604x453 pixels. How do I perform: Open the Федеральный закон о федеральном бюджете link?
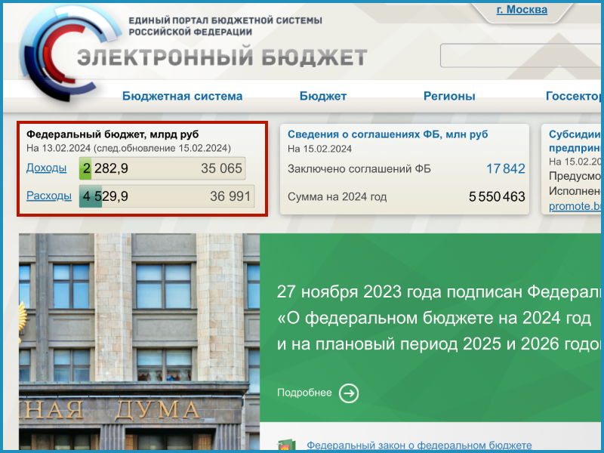pos(411,445)
